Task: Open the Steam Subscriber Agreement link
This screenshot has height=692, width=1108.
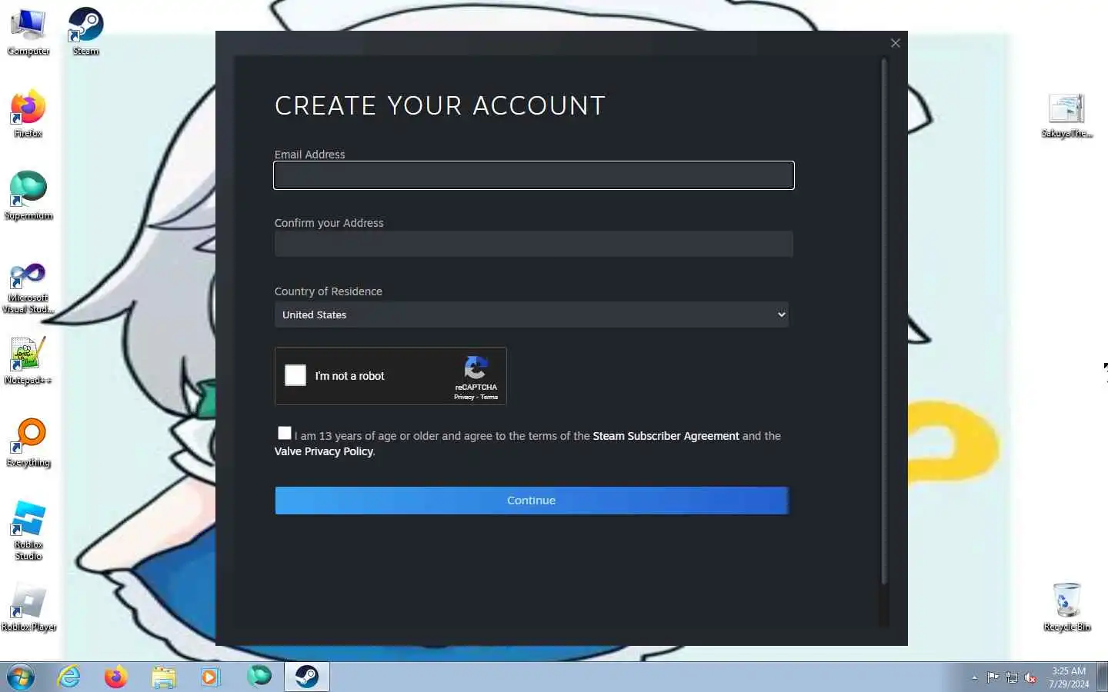Action: click(x=666, y=436)
